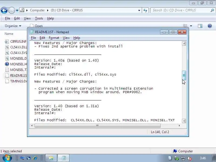Select the MONISEL help file icon
216x162 pixels.
[x=7, y=64]
